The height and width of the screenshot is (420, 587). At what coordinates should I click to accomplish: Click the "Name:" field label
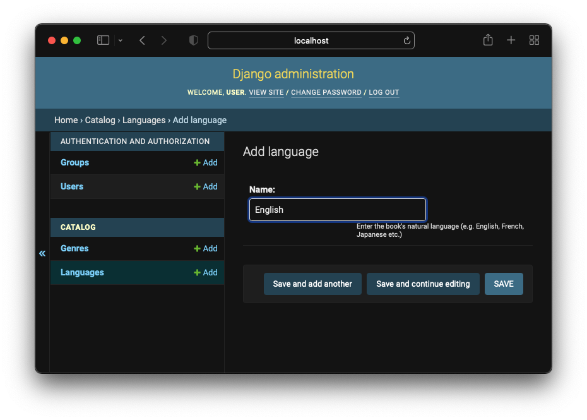[x=262, y=189]
